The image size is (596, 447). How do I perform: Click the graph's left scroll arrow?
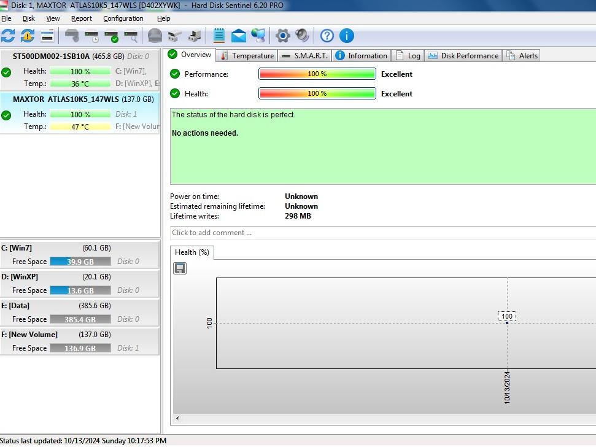click(177, 418)
